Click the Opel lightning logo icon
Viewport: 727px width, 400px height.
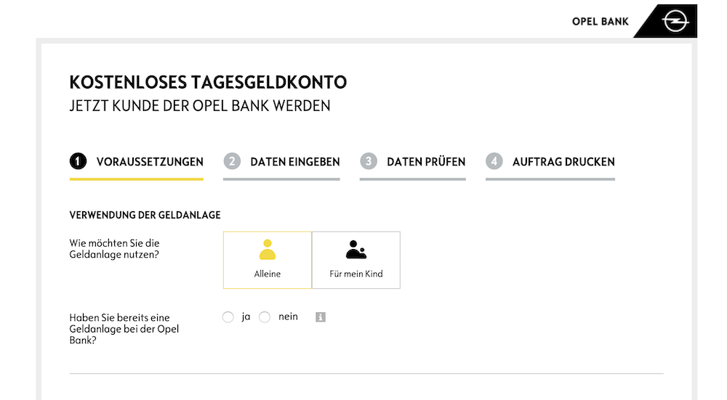675,21
